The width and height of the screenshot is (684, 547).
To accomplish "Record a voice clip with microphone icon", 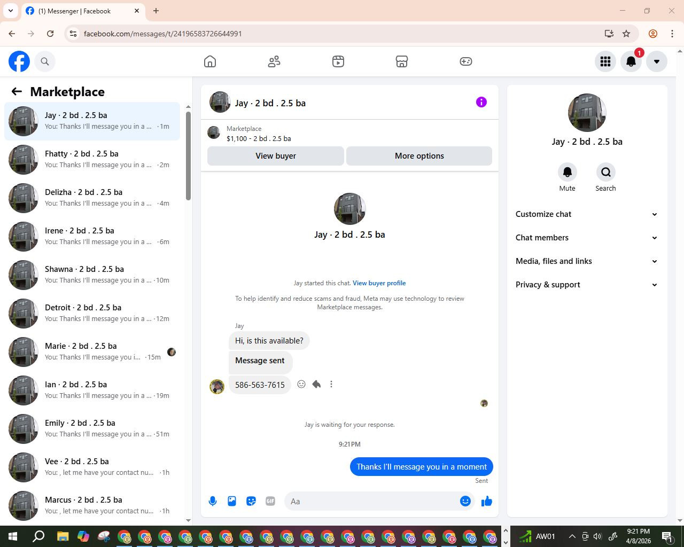I will click(213, 501).
